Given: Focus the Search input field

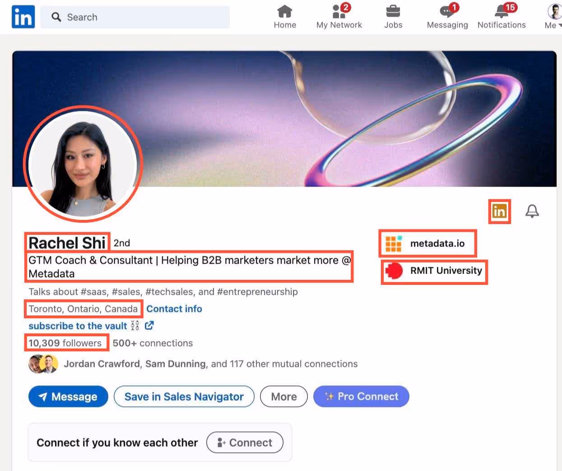Looking at the screenshot, I should coord(135,17).
